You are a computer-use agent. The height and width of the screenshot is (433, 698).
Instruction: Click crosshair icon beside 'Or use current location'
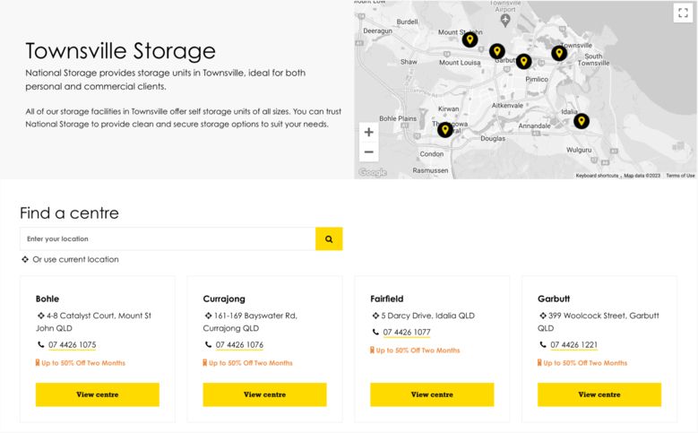(25, 259)
